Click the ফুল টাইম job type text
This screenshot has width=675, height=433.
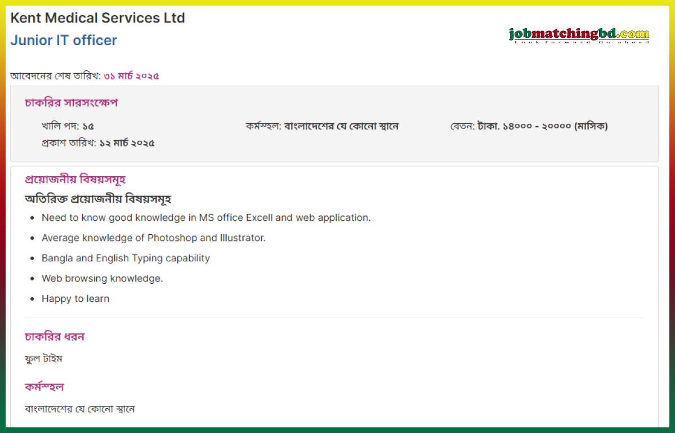pyautogui.click(x=43, y=359)
